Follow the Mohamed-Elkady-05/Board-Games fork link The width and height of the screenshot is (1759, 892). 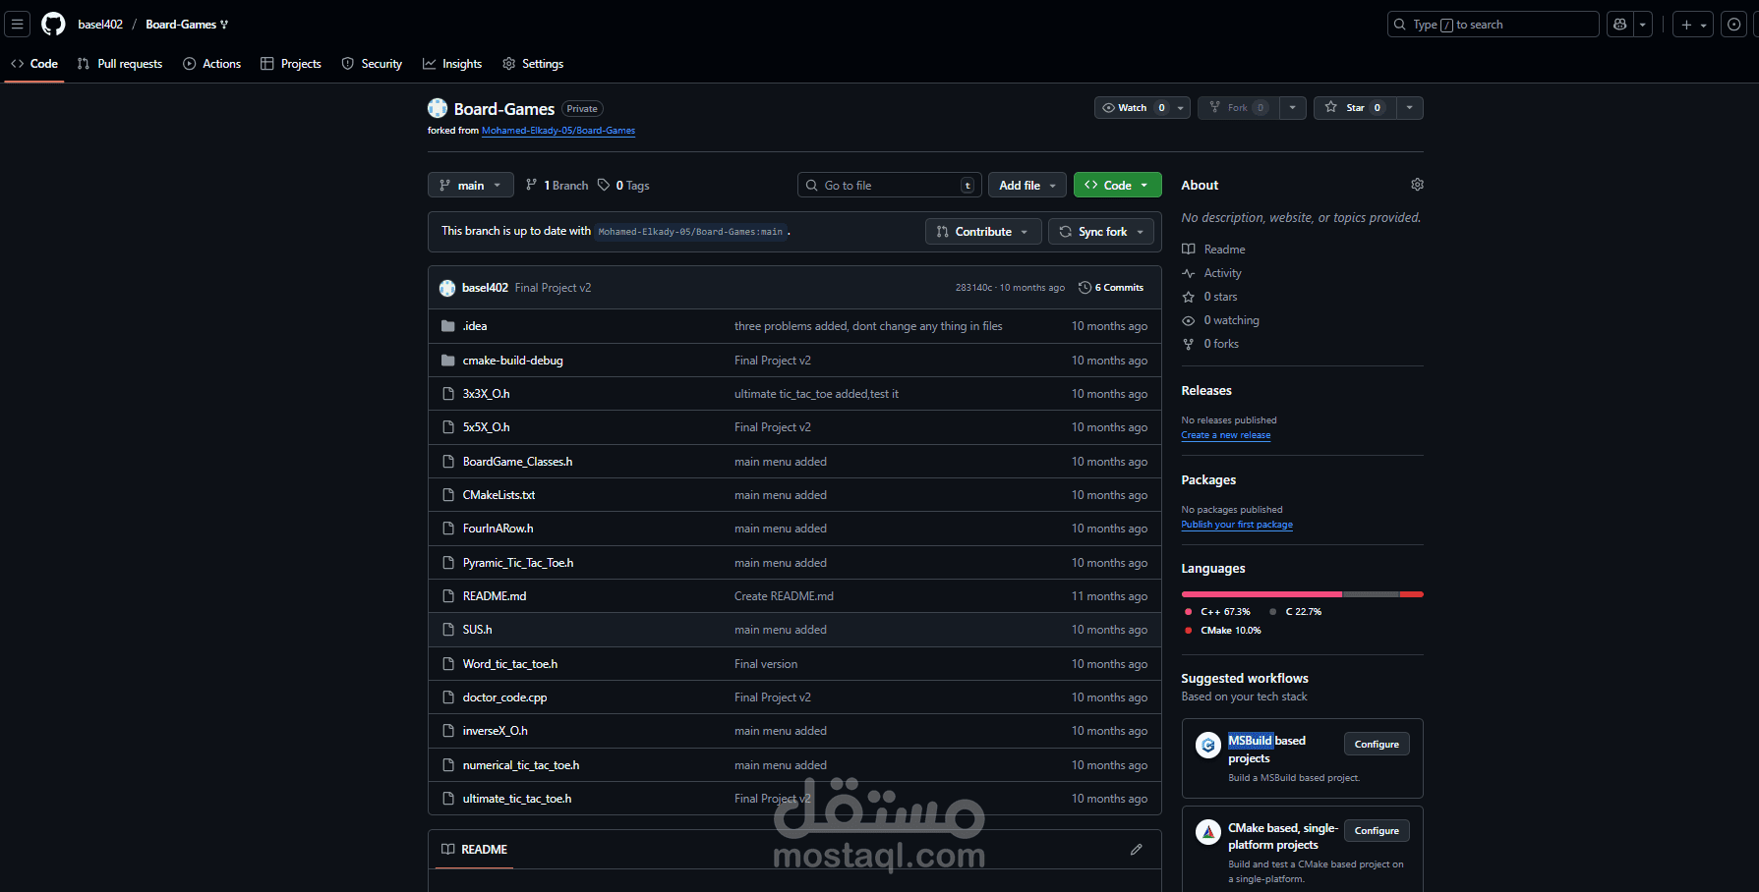click(x=558, y=131)
